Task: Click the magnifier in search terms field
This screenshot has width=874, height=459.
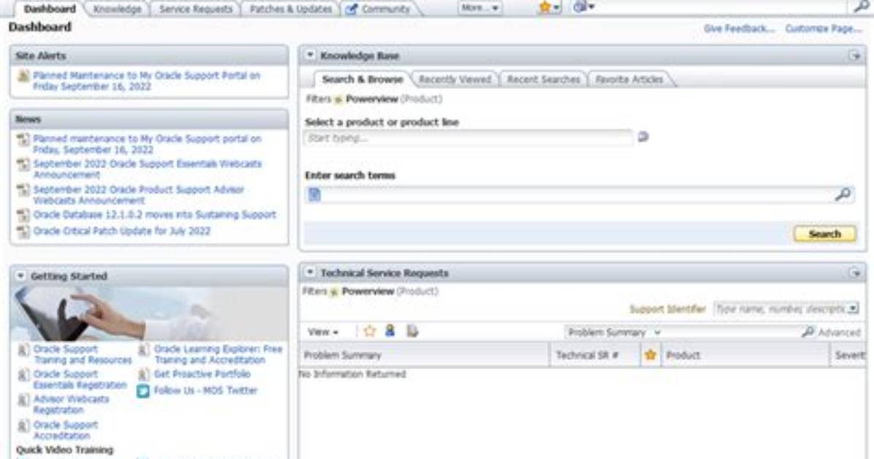Action: [x=843, y=194]
